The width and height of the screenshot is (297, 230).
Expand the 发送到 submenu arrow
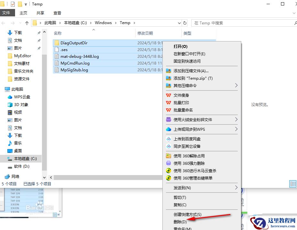(x=236, y=188)
